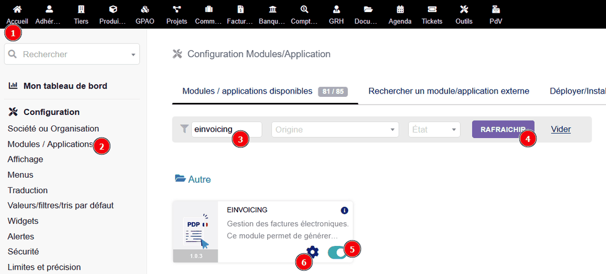
Task: Toggle the EINVOICING module off
Action: click(x=337, y=253)
